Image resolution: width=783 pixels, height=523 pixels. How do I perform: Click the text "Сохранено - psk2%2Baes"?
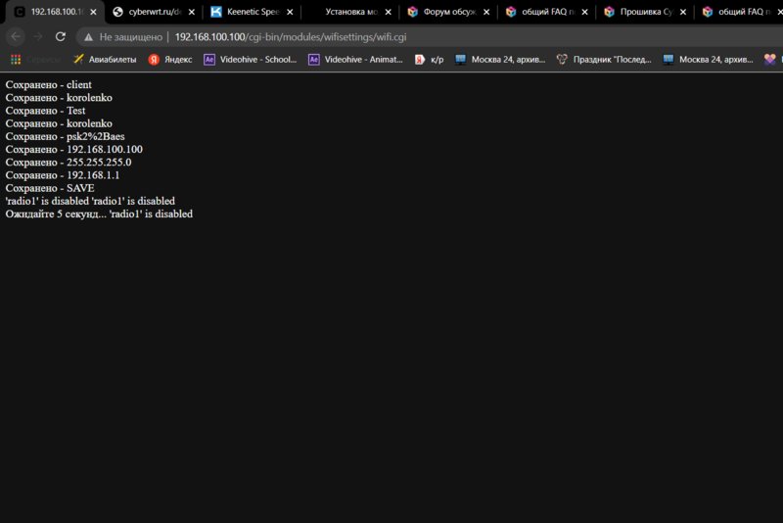point(65,136)
